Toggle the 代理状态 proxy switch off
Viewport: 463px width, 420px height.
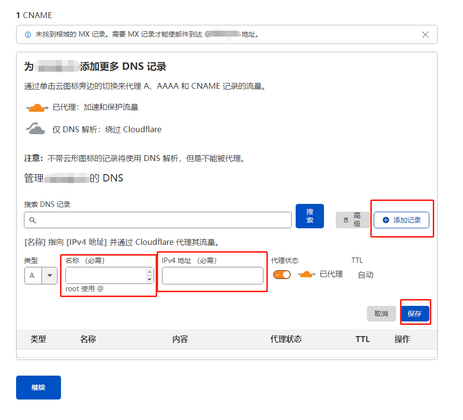point(282,275)
